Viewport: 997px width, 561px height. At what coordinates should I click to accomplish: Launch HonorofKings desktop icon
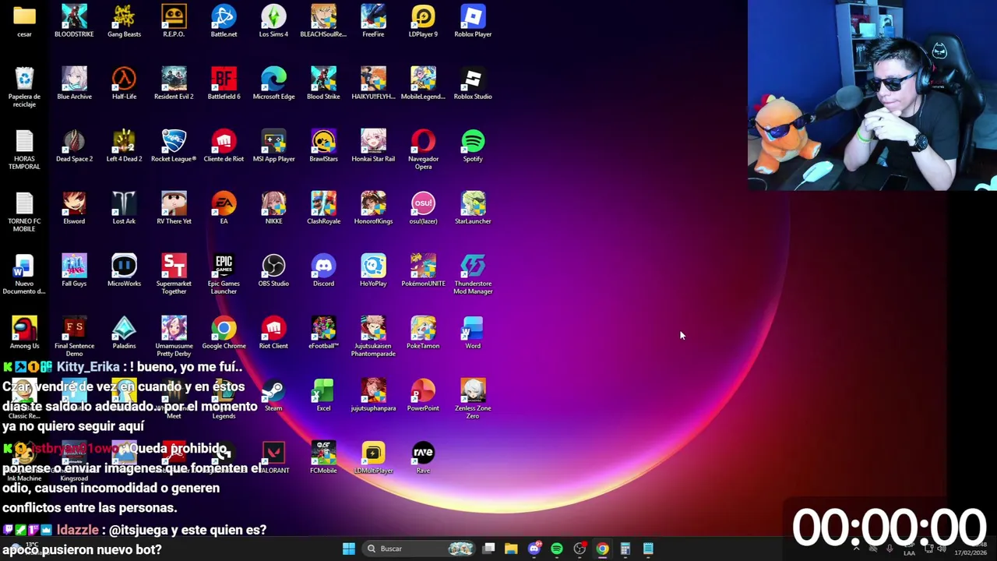[x=373, y=208]
